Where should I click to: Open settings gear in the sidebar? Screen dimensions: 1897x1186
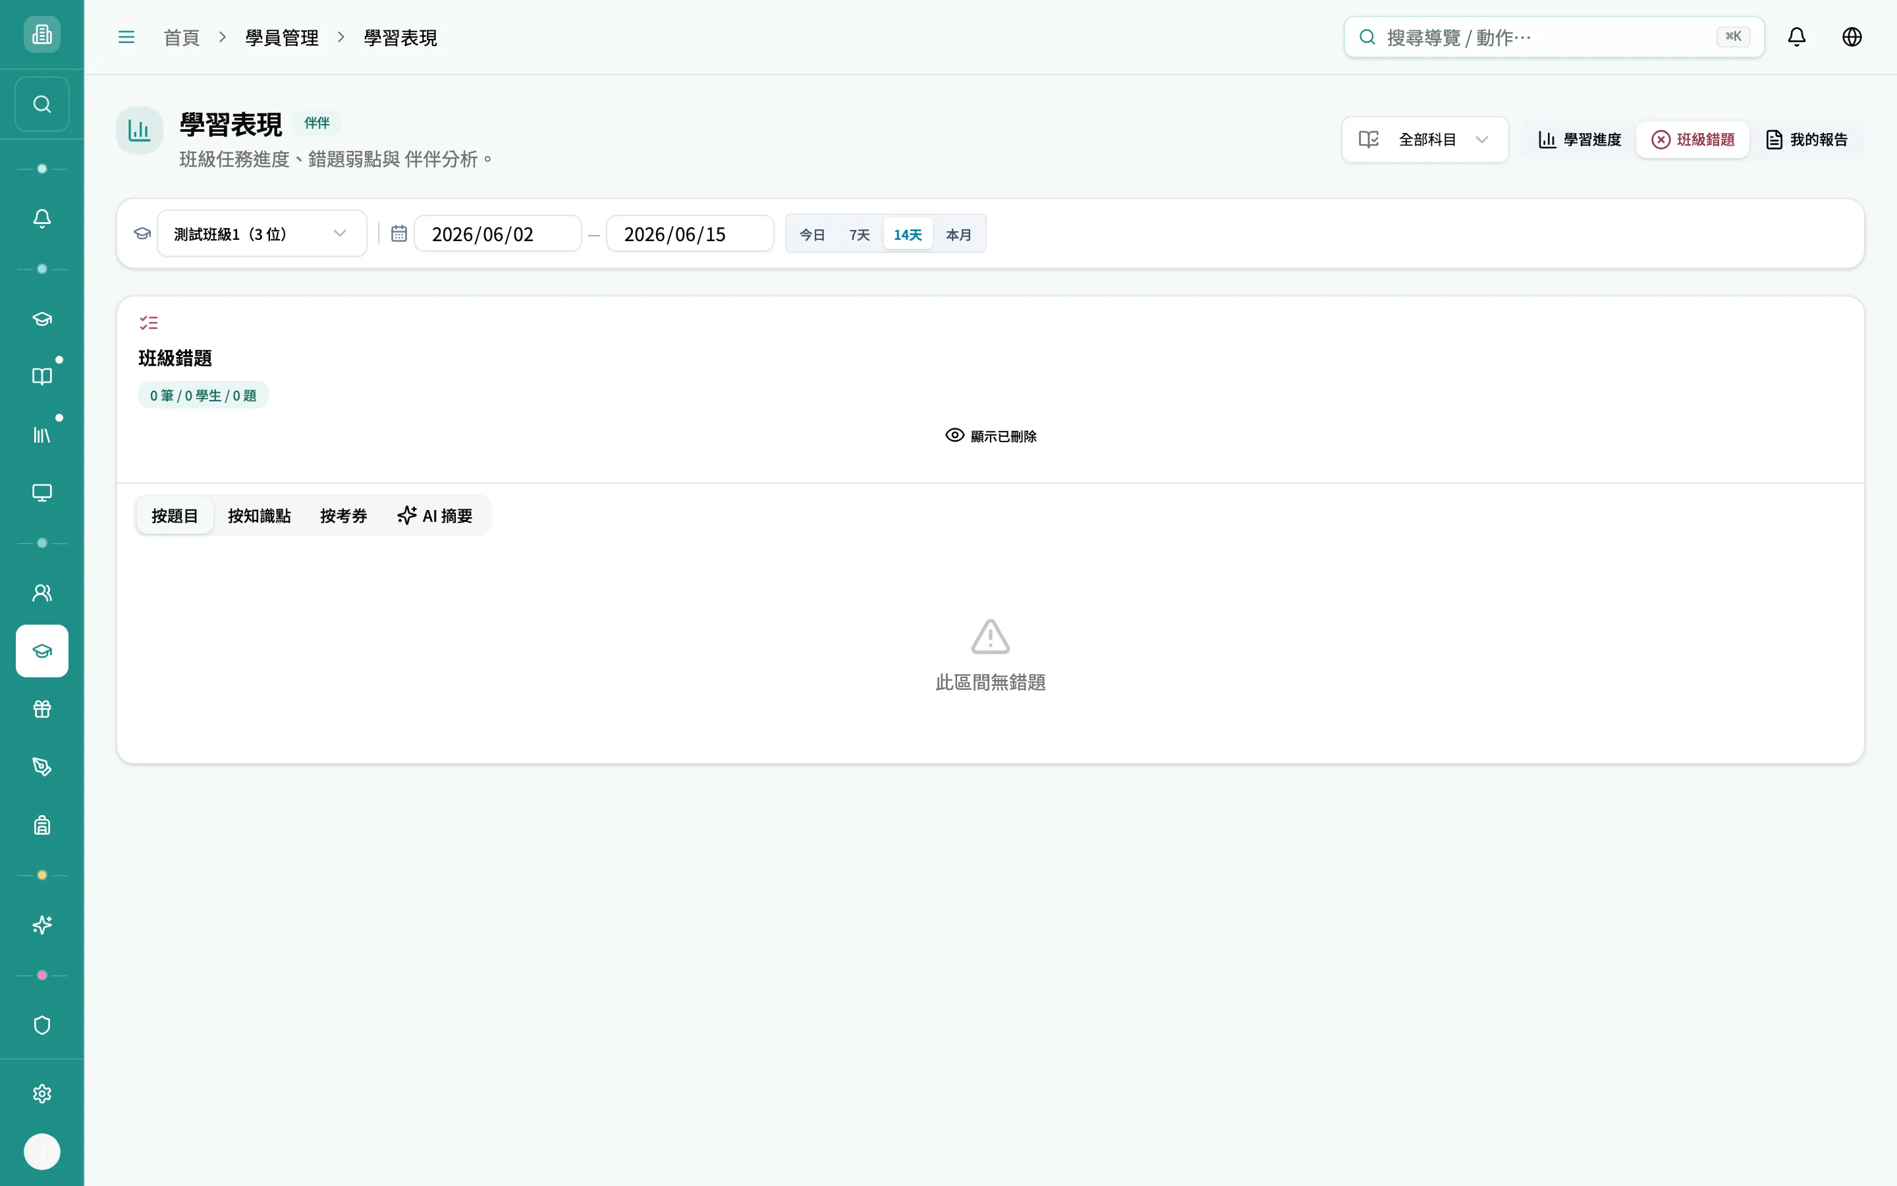coord(41,1094)
